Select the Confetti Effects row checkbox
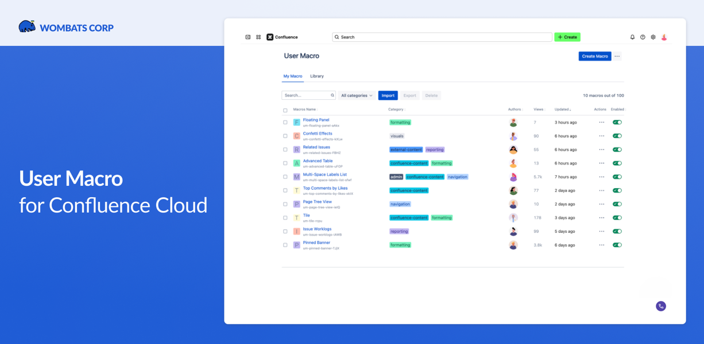Viewport: 704px width, 344px height. (x=285, y=136)
